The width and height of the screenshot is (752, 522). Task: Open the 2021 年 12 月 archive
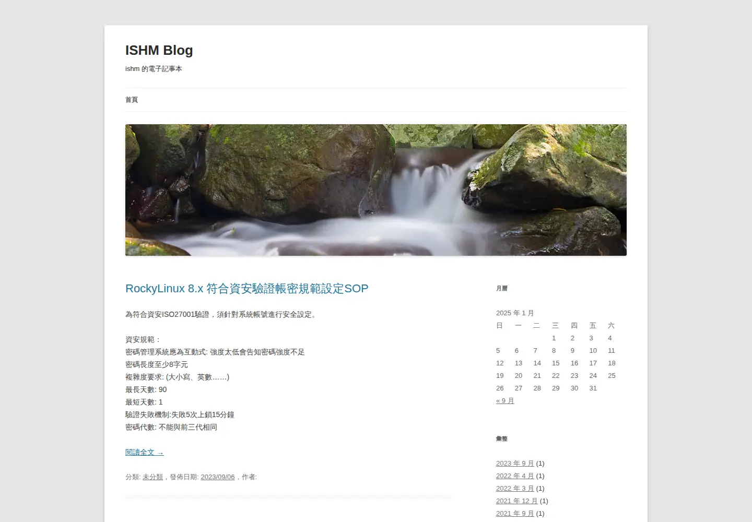pyautogui.click(x=517, y=501)
